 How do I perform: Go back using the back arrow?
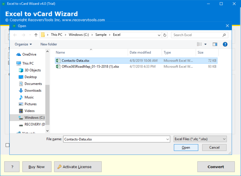pyautogui.click(x=15, y=35)
